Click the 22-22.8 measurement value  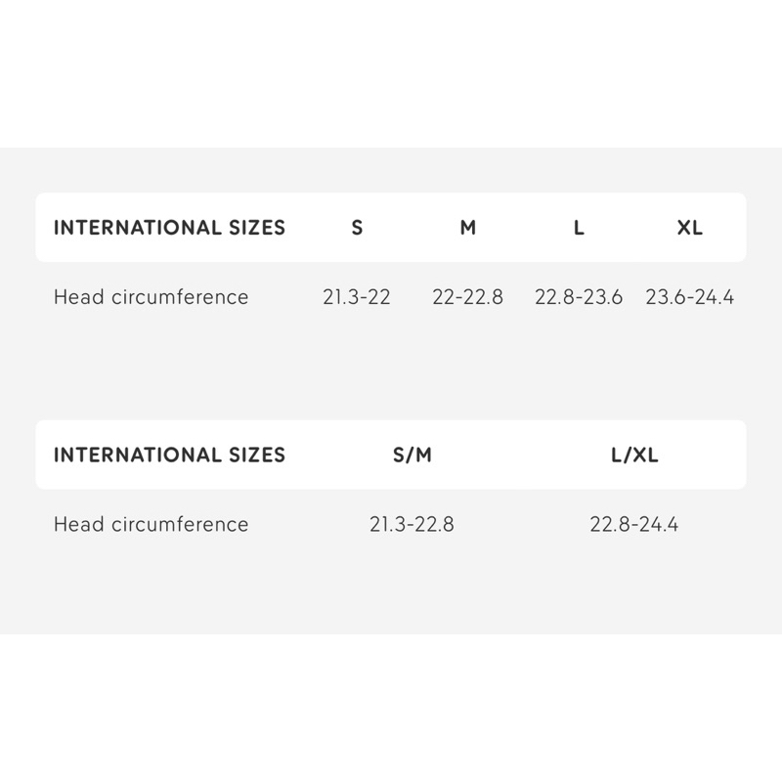(x=468, y=297)
